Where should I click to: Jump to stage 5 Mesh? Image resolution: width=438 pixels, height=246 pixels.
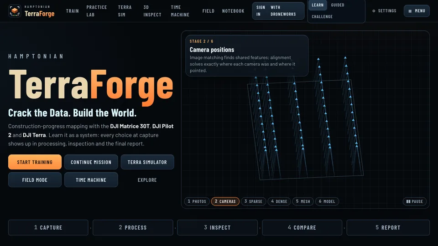303,201
